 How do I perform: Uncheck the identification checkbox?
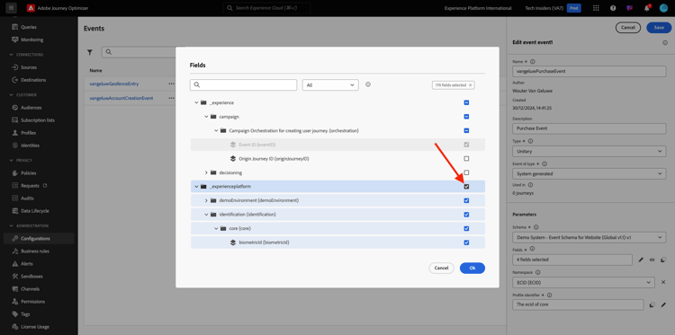tap(466, 215)
